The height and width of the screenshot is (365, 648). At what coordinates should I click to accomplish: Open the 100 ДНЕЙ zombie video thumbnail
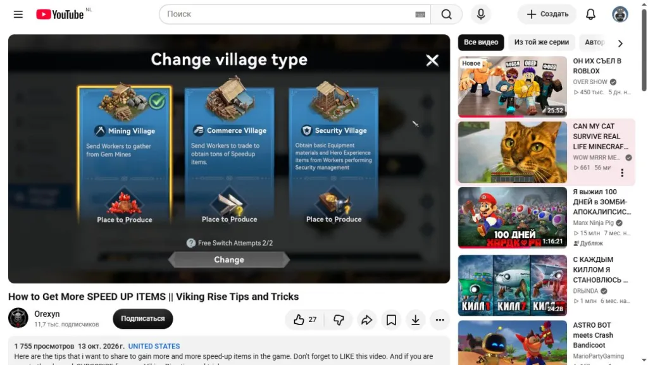512,218
